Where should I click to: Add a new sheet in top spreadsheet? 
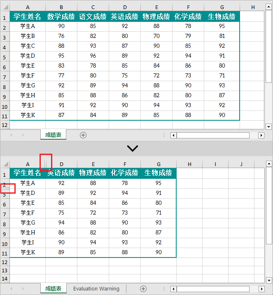83,135
